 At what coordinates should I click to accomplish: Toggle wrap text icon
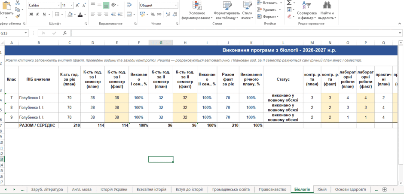129,5
